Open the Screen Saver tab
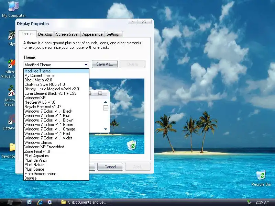 coord(67,34)
